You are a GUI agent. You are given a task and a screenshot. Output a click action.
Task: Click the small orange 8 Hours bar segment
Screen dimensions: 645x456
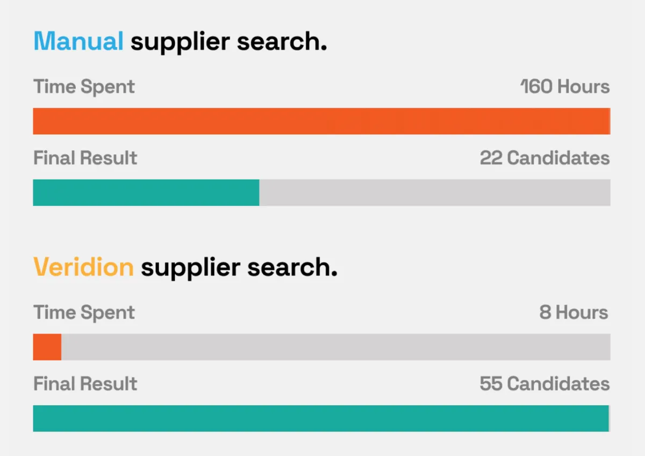(47, 347)
